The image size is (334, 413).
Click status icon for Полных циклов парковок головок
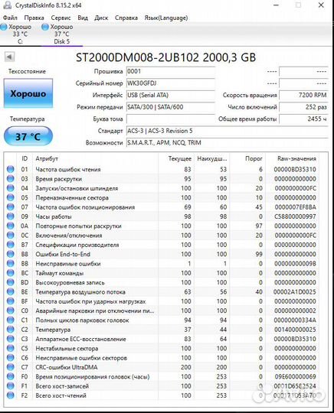pyautogui.click(x=11, y=320)
